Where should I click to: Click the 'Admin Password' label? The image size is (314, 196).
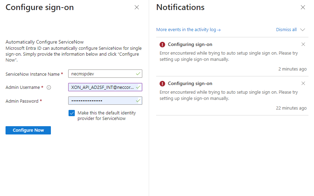pos(22,101)
